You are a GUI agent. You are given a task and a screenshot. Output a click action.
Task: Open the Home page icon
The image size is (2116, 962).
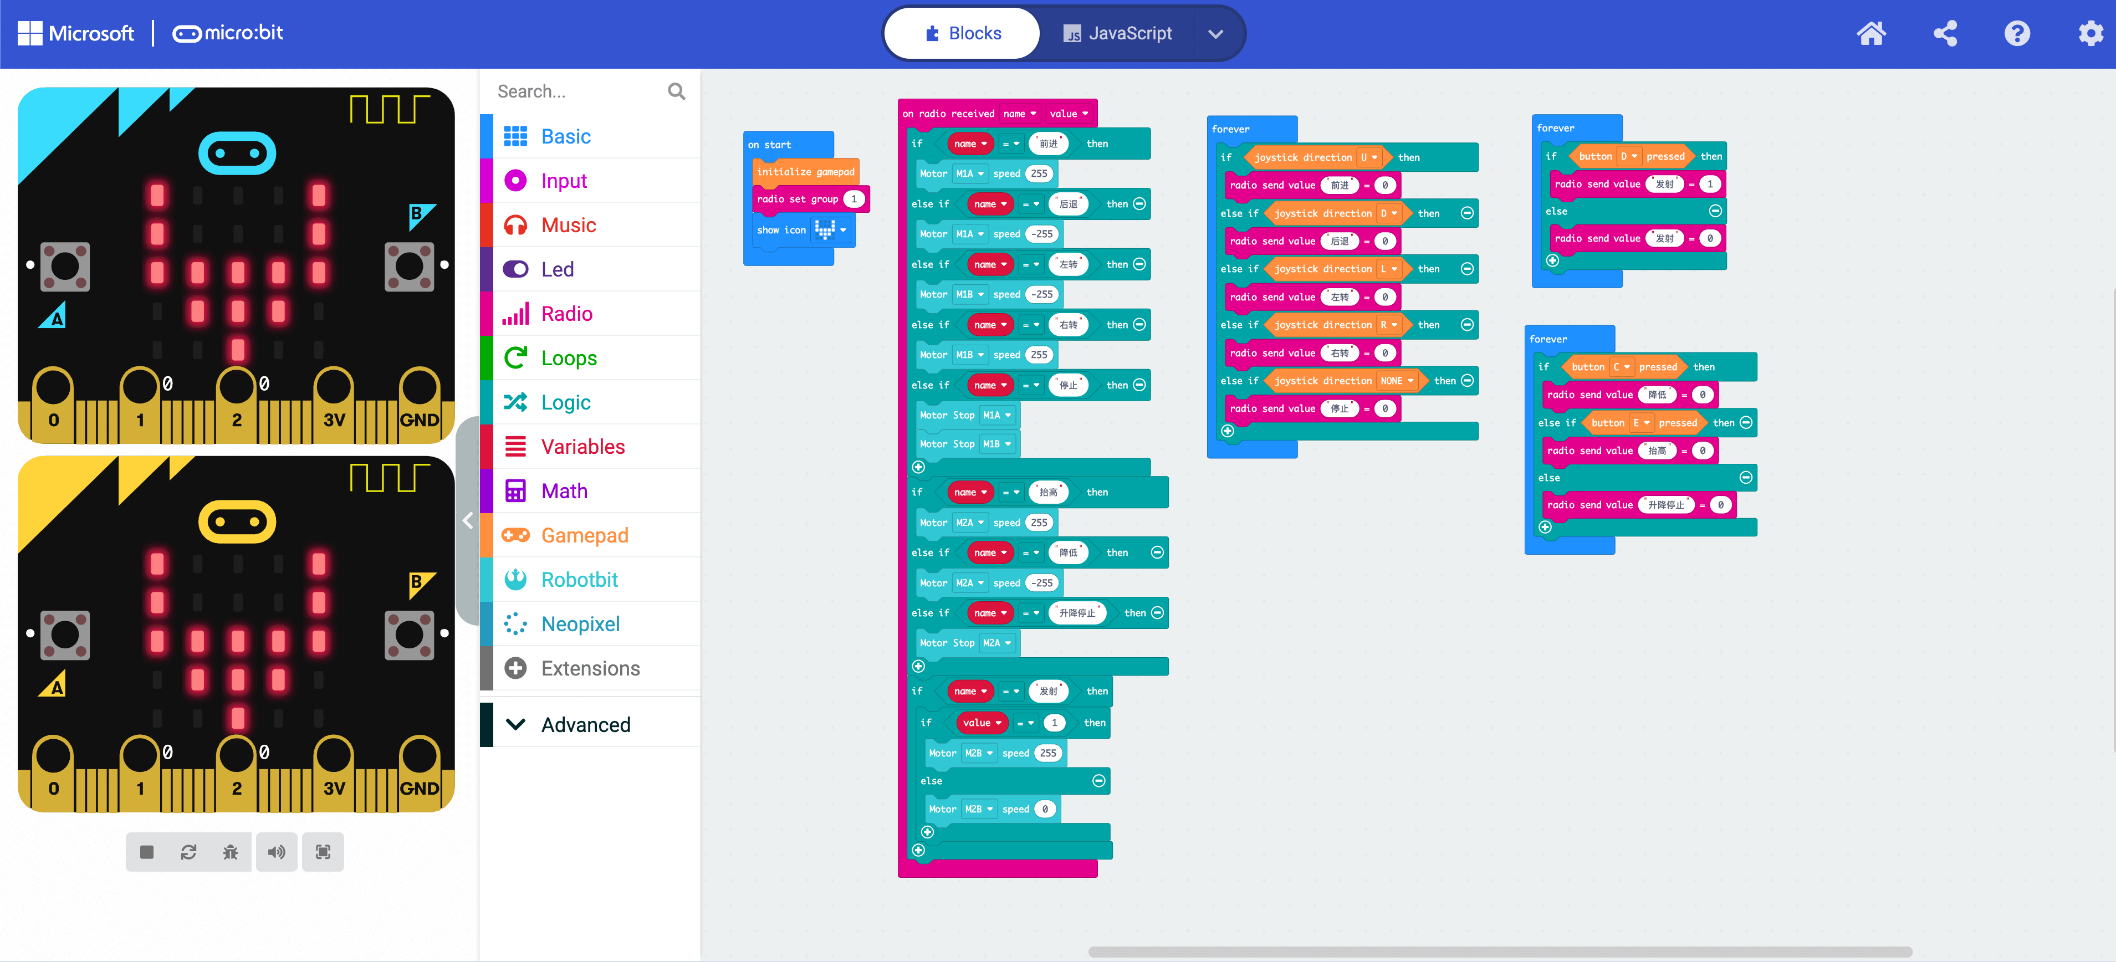pos(1870,34)
